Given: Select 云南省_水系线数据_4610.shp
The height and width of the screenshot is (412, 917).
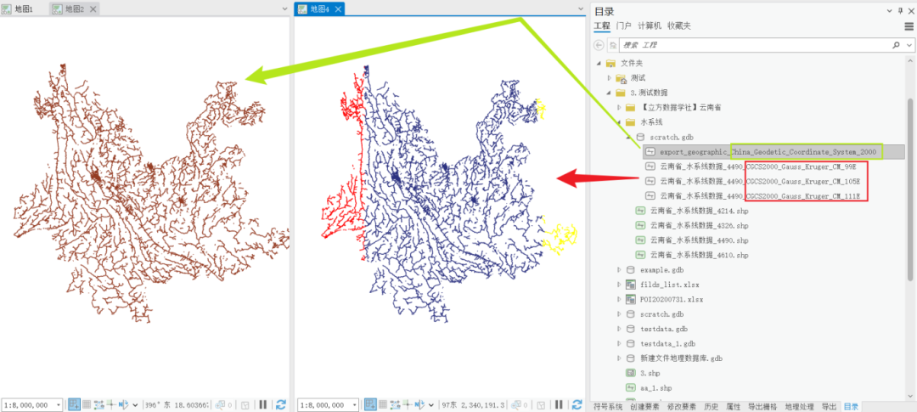Looking at the screenshot, I should point(699,255).
